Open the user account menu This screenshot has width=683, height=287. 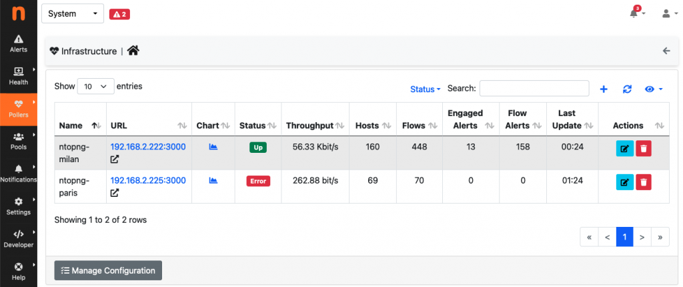[x=668, y=13]
